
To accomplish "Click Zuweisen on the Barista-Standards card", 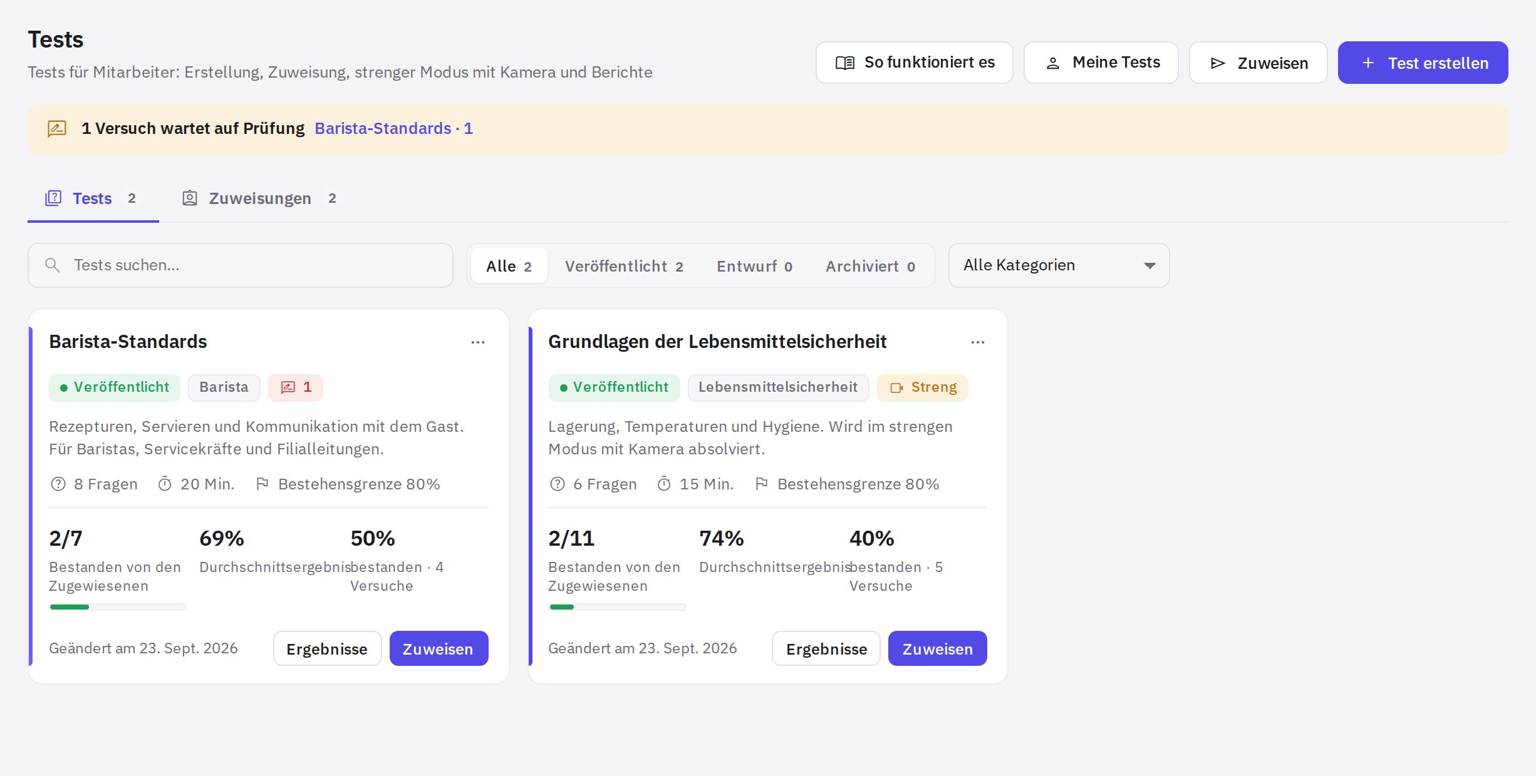I will pyautogui.click(x=438, y=648).
